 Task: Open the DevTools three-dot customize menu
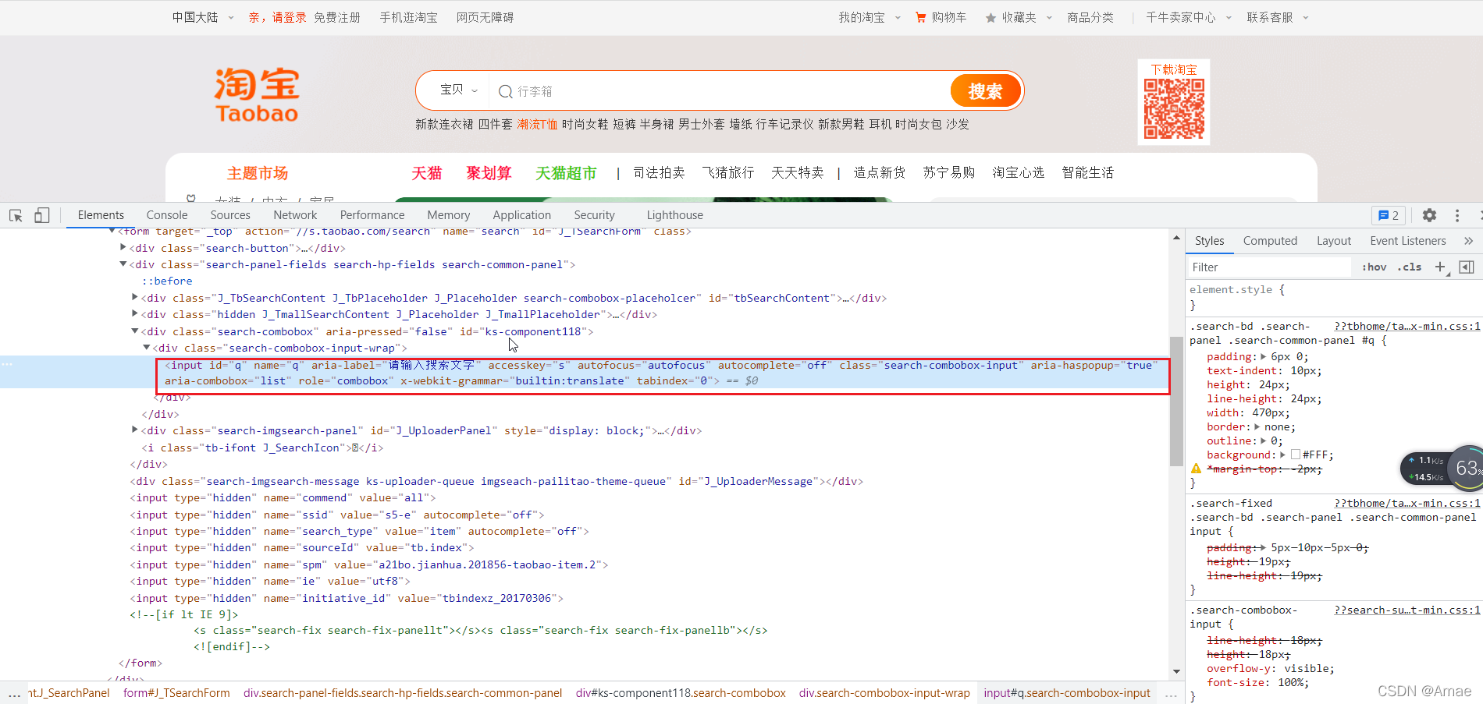[1456, 216]
